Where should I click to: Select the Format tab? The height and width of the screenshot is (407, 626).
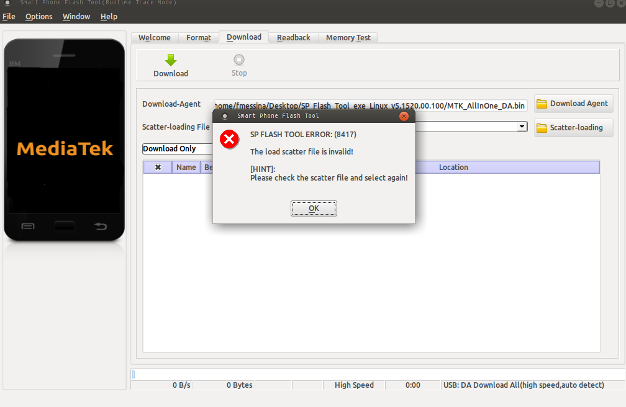[x=199, y=38]
